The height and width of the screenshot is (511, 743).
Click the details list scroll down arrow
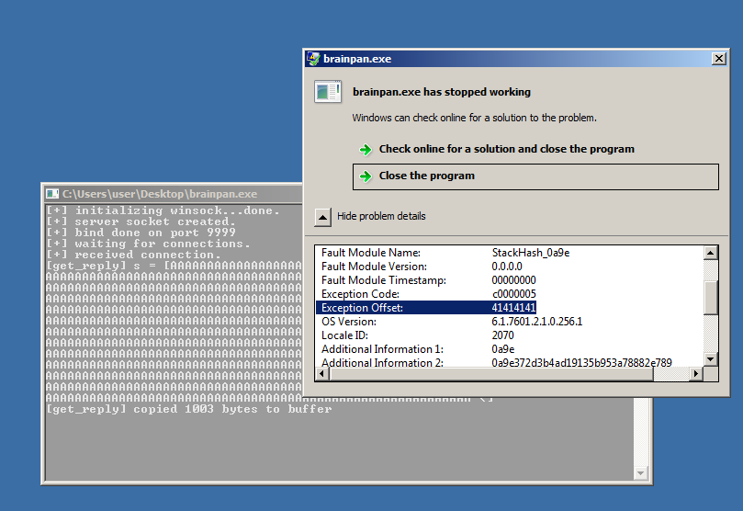(710, 358)
